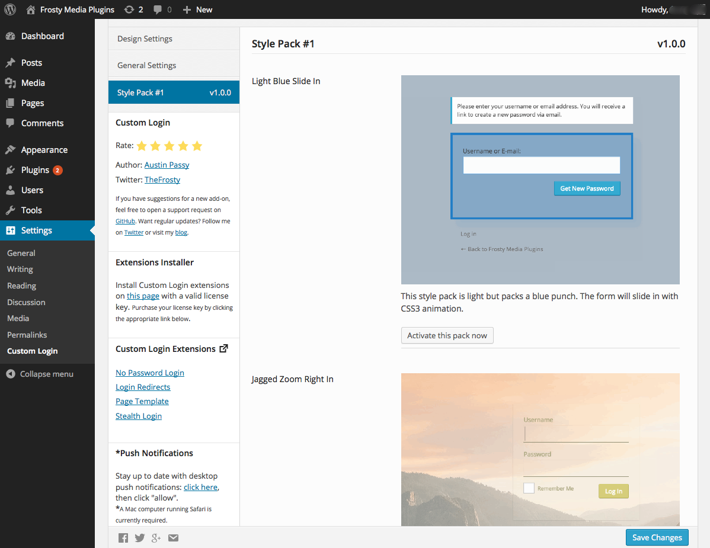Open the GitHub support link
The width and height of the screenshot is (710, 548).
(125, 222)
